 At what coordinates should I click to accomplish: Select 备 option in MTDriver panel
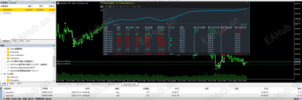pyautogui.click(x=135, y=7)
